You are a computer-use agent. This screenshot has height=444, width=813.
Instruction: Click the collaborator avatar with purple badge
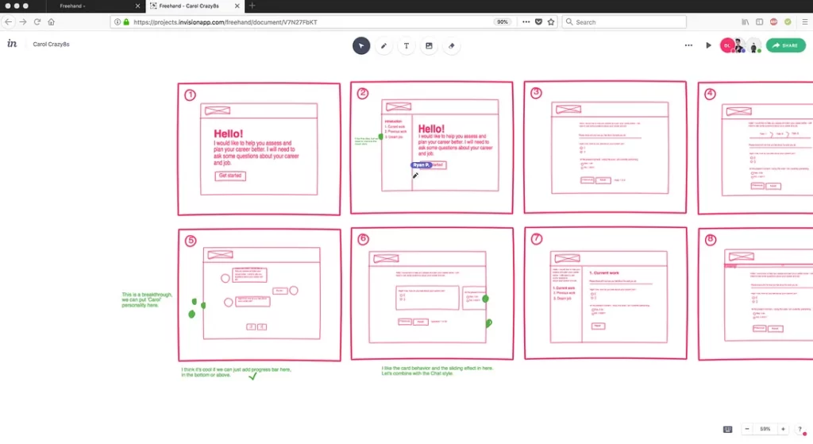[740, 45]
